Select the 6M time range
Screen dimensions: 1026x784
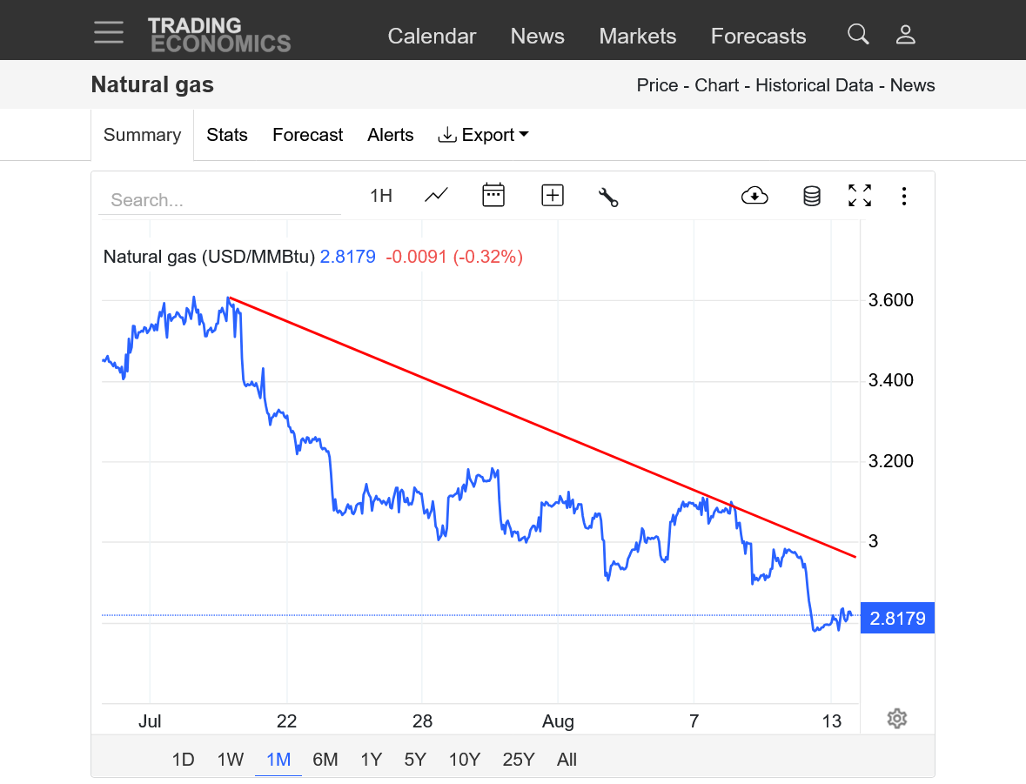[325, 760]
